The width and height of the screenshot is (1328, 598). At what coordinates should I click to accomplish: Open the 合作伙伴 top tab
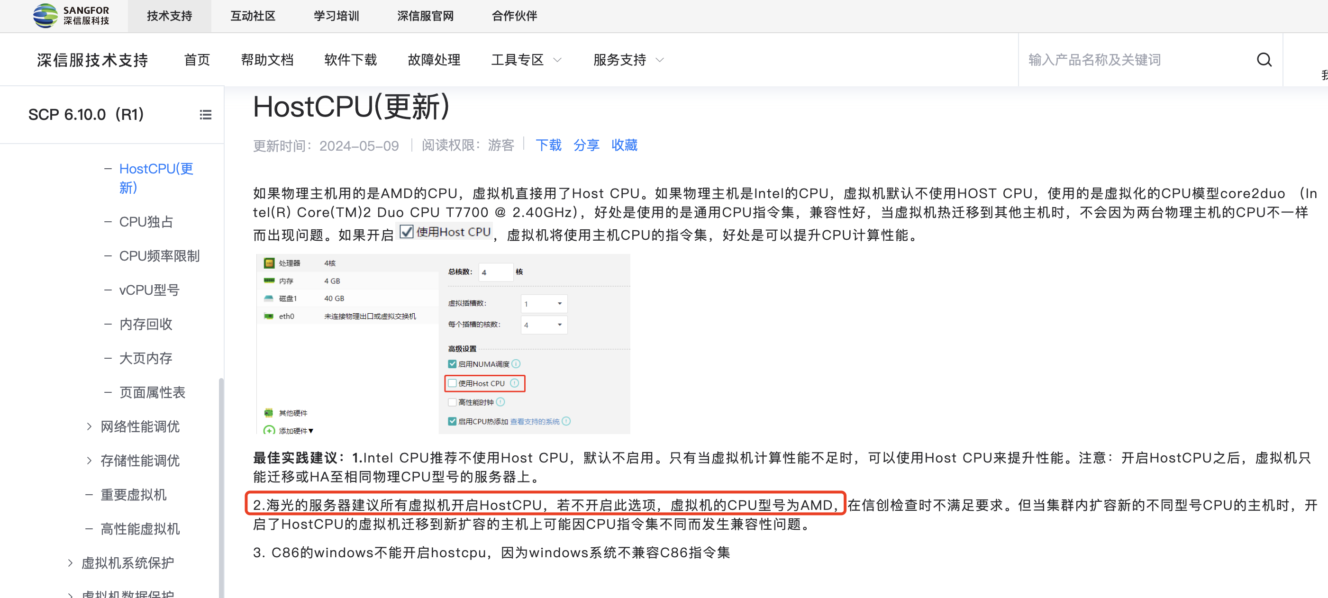[x=514, y=16]
